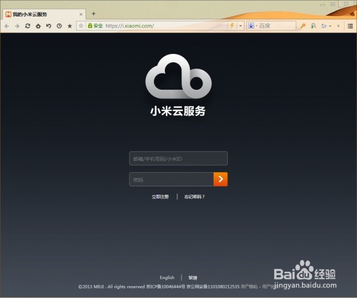Close the 我的小米云服务 tab
Image resolution: width=357 pixels, height=298 pixels.
pos(81,14)
